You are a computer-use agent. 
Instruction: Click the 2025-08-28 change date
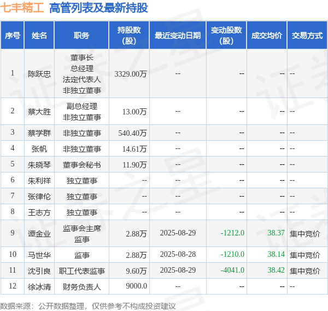[178, 254]
